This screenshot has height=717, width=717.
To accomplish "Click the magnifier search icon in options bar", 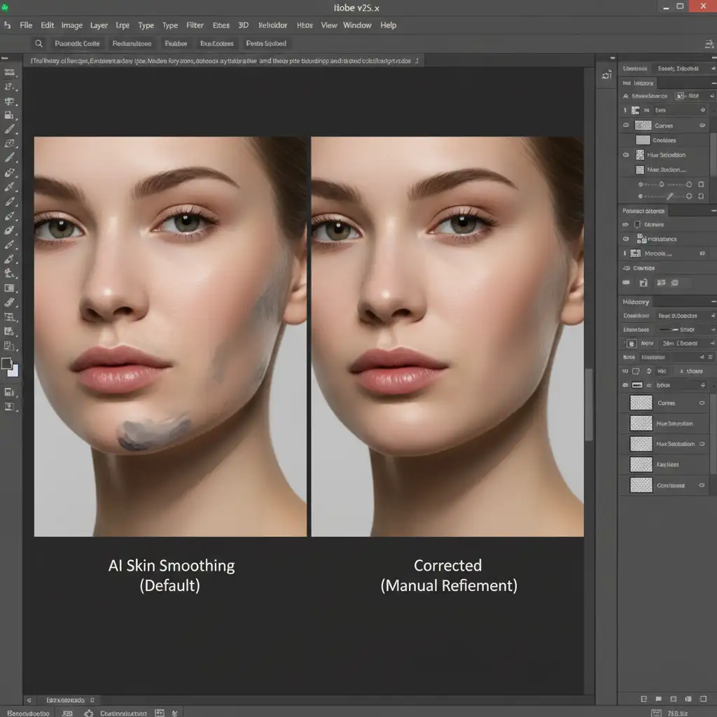I will (x=39, y=43).
